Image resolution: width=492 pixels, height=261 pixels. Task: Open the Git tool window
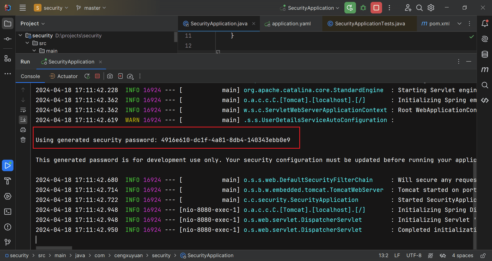pos(8,242)
